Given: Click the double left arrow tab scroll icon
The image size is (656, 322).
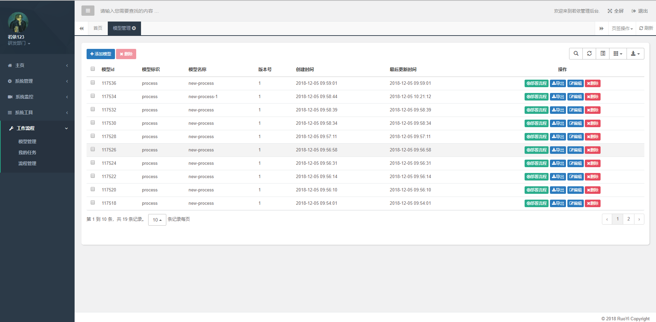Looking at the screenshot, I should [x=81, y=28].
